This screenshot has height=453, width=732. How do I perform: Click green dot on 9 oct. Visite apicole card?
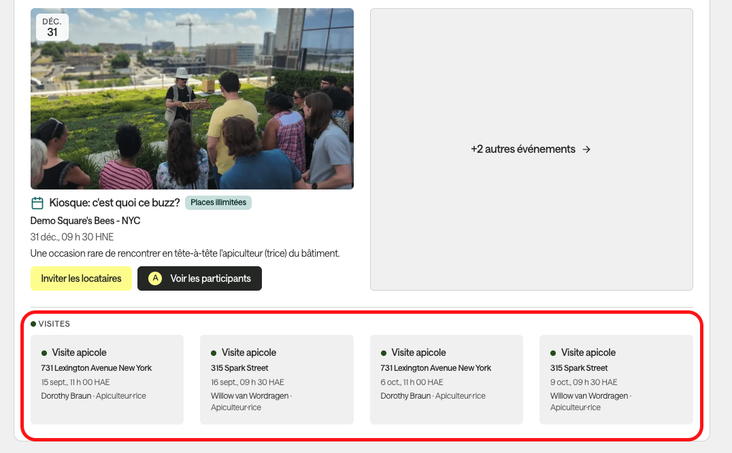coord(553,352)
